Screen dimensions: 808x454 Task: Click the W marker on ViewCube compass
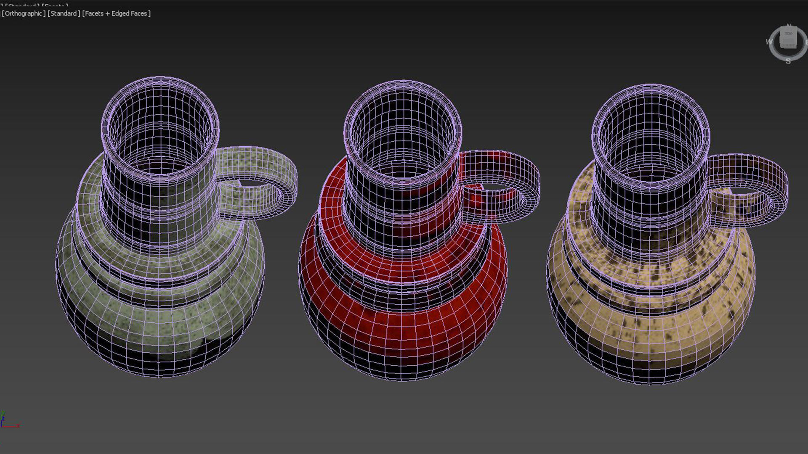pos(769,42)
